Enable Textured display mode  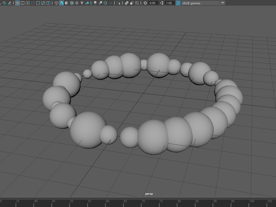coord(77,3)
